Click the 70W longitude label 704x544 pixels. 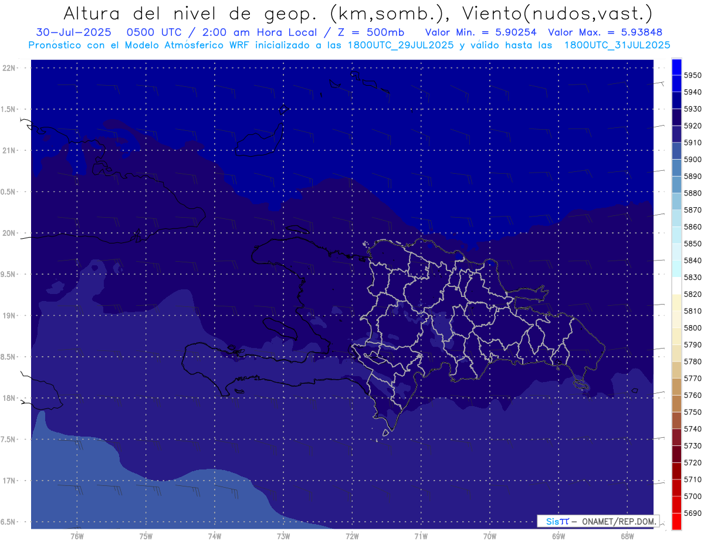pos(489,536)
